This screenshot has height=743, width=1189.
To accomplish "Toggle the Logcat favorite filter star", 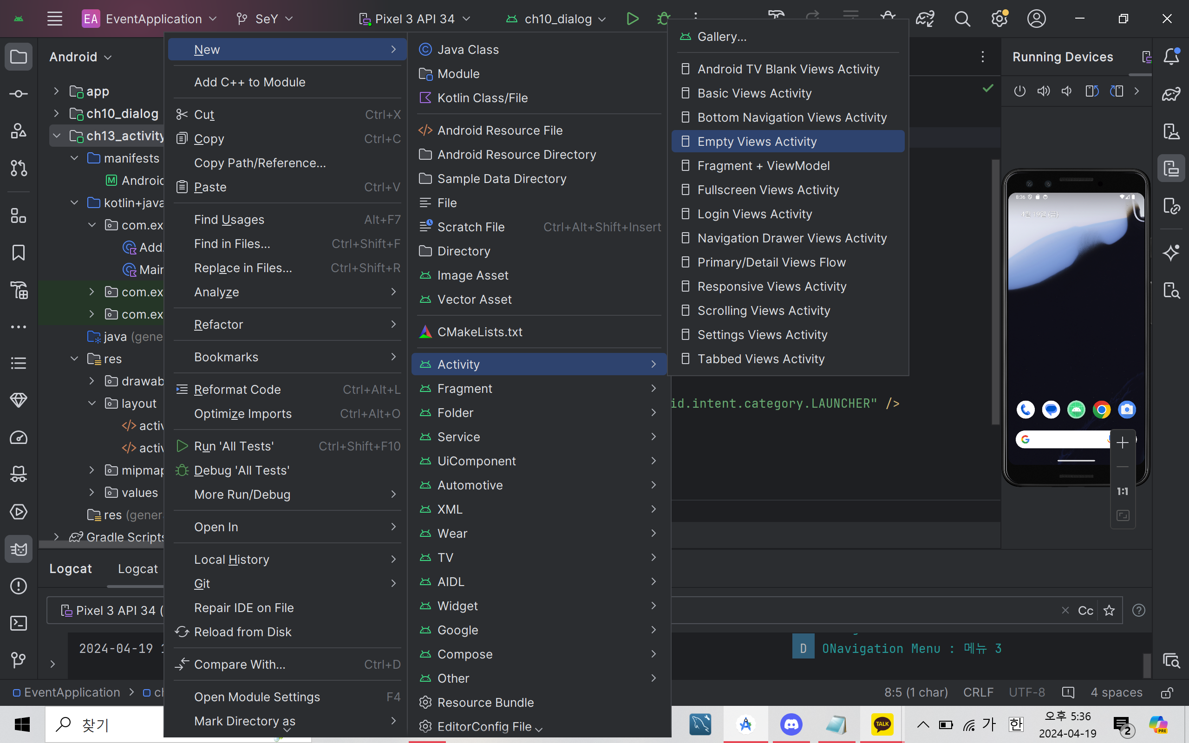I will point(1109,610).
